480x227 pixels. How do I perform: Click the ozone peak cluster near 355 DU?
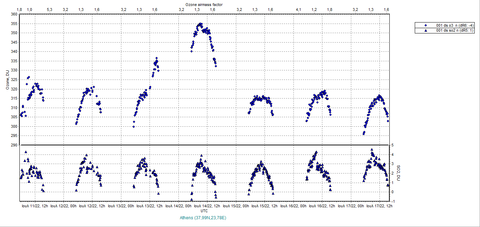[x=200, y=25]
